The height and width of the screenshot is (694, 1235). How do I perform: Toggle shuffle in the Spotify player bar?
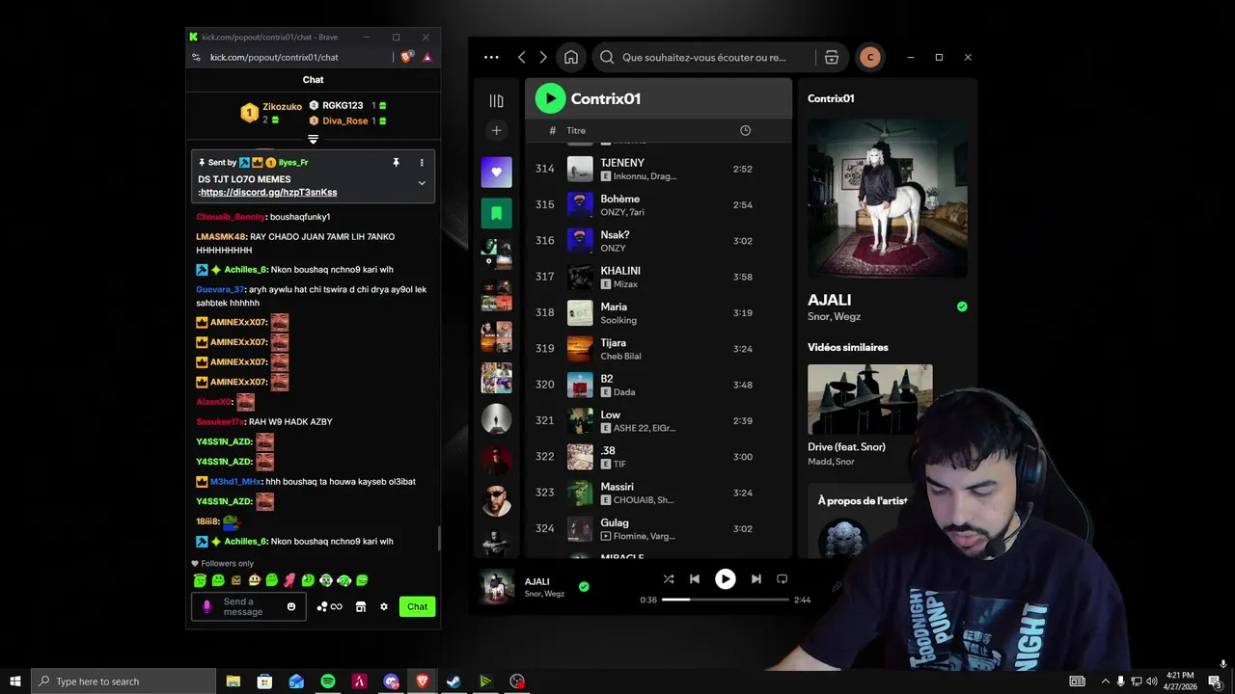click(x=669, y=579)
